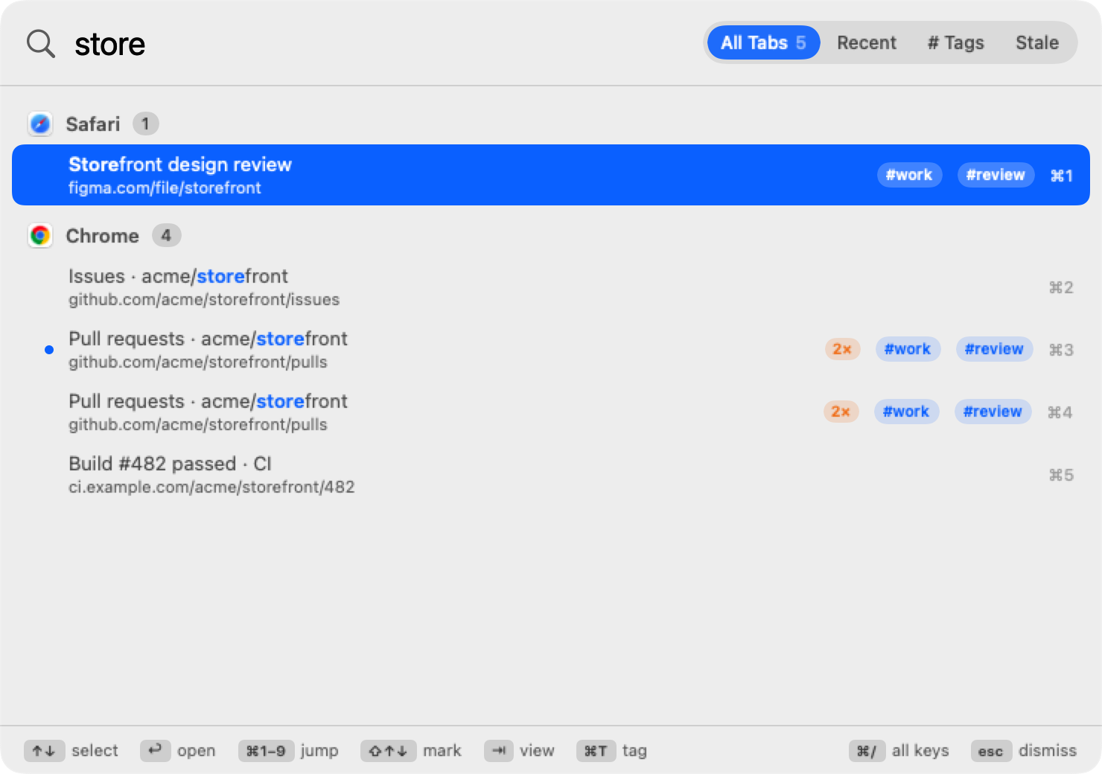Screen dimensions: 1102x774
Task: Open Pull requests result with ⌘3 shortcut
Action: click(551, 350)
